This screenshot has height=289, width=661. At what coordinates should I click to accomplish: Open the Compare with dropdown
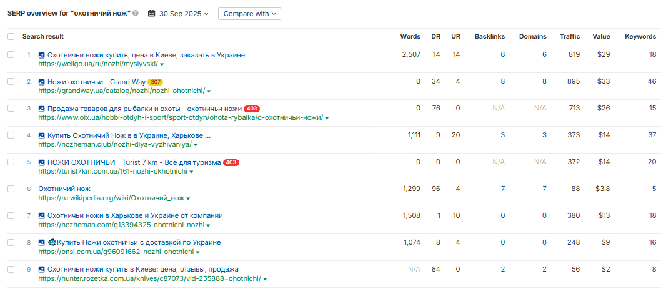tap(249, 14)
